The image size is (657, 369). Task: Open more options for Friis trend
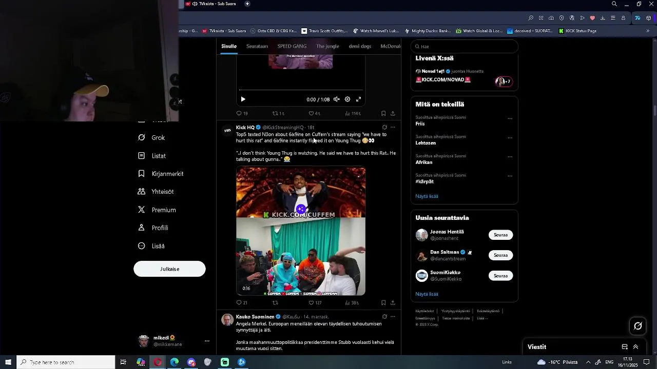pos(510,118)
